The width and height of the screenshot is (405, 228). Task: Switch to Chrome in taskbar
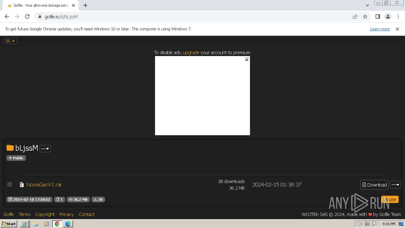pos(57,224)
